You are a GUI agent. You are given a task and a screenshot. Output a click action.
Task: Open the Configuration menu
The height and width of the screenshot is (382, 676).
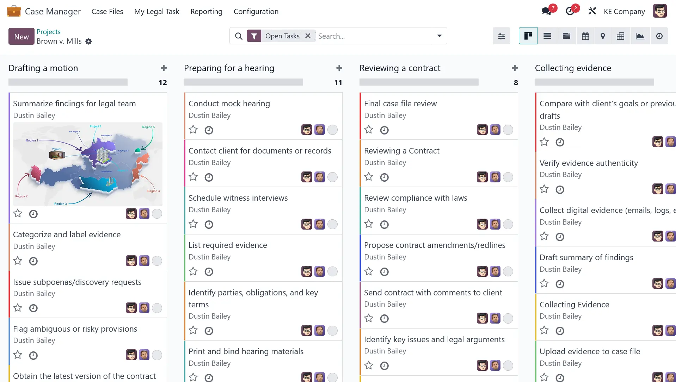(256, 12)
